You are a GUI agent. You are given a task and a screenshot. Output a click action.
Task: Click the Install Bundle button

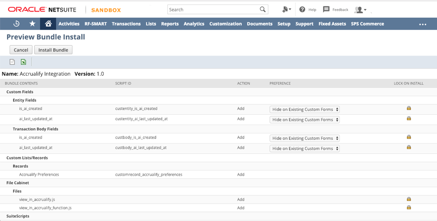pyautogui.click(x=53, y=50)
